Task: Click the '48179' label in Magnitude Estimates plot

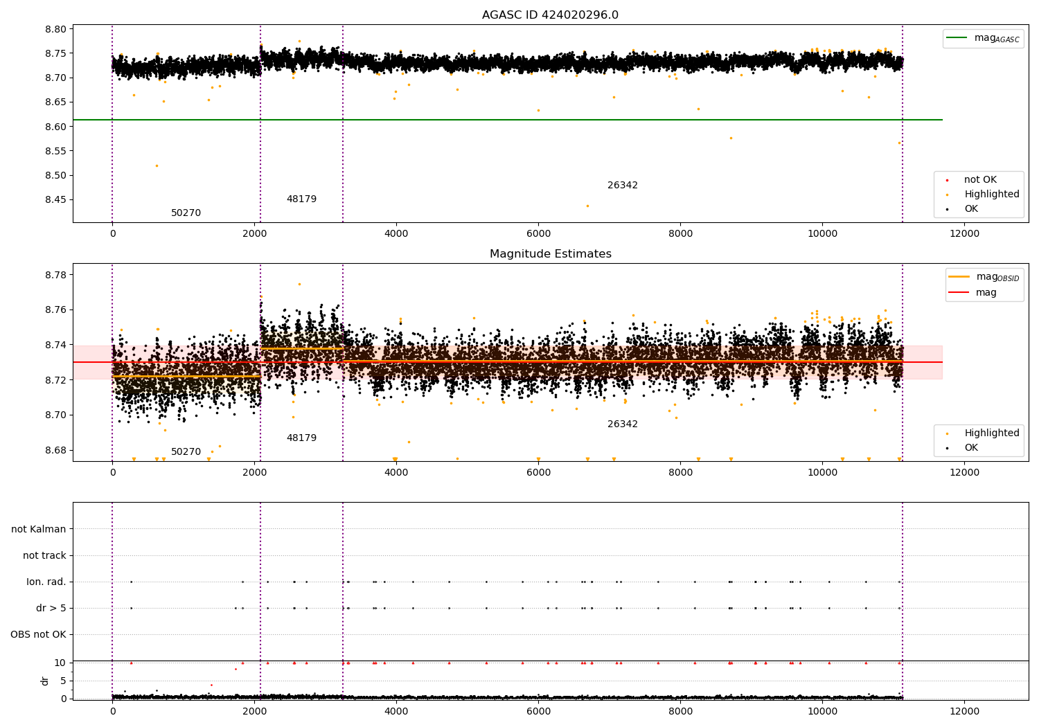Action: coord(301,438)
